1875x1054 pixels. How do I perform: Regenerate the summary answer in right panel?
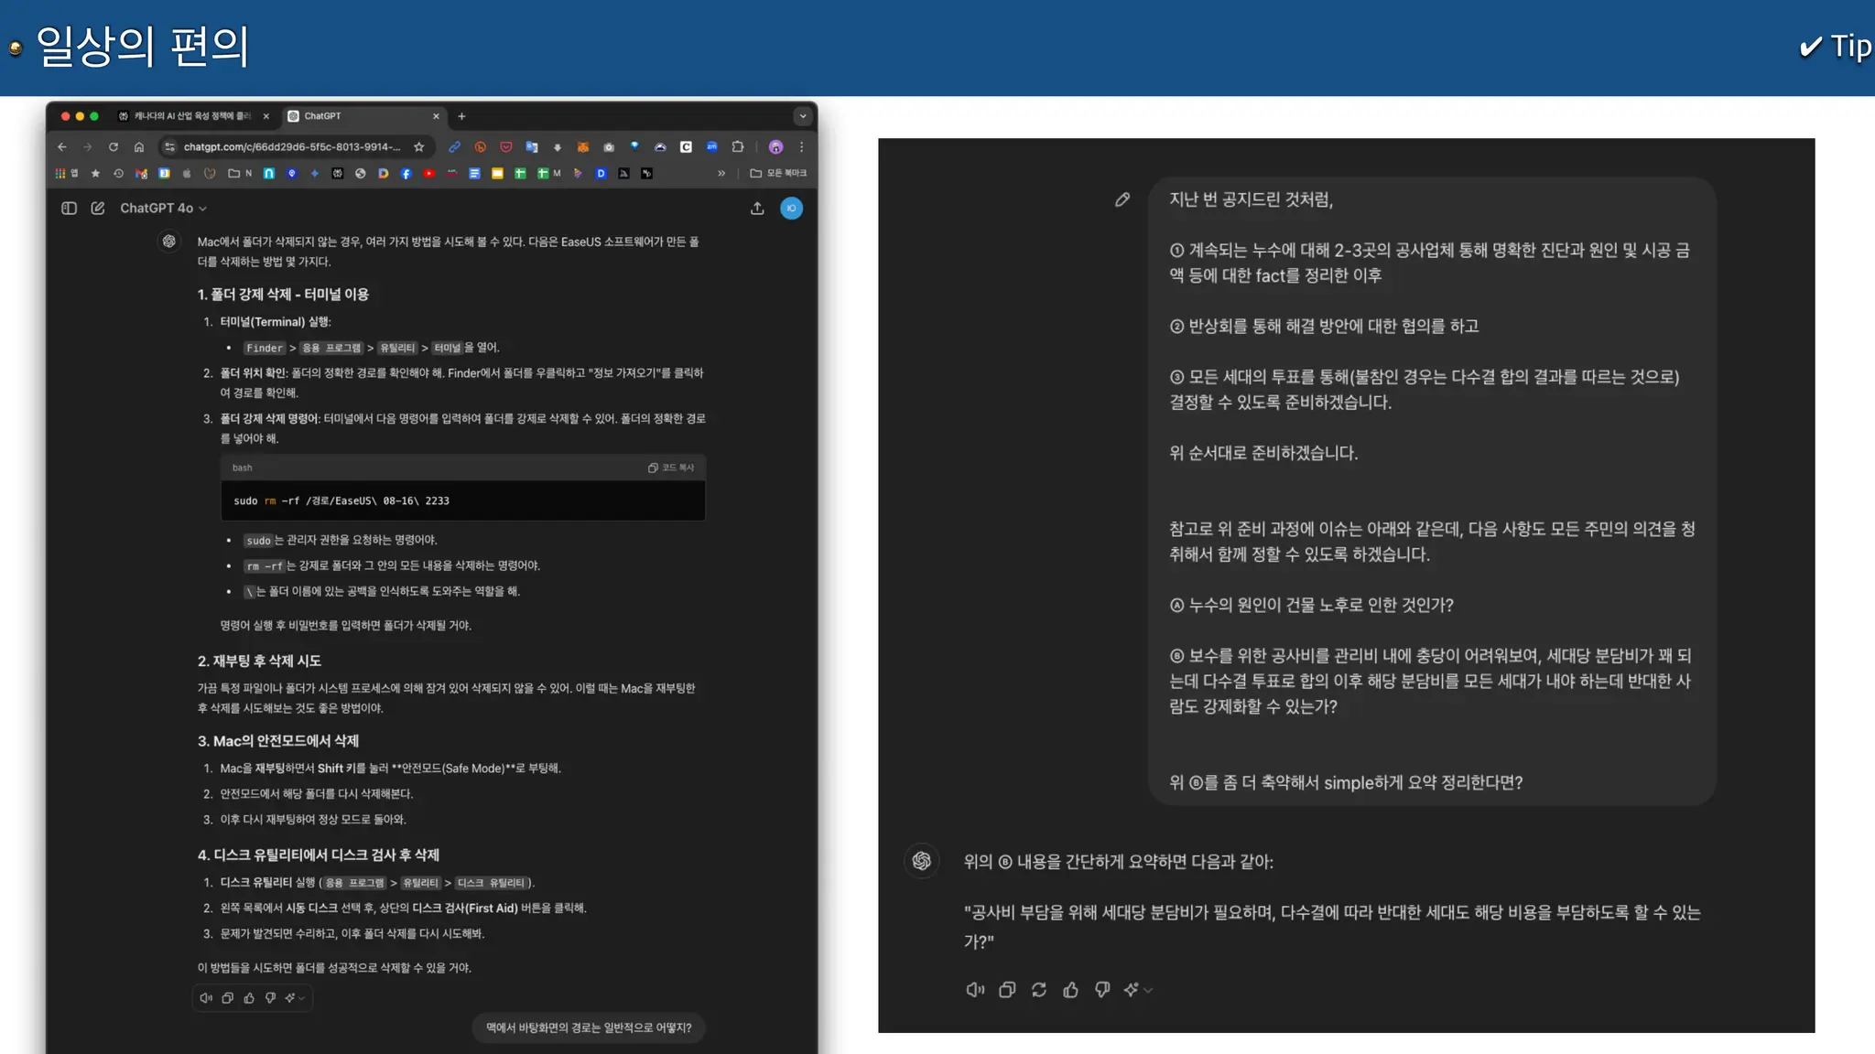1038,989
